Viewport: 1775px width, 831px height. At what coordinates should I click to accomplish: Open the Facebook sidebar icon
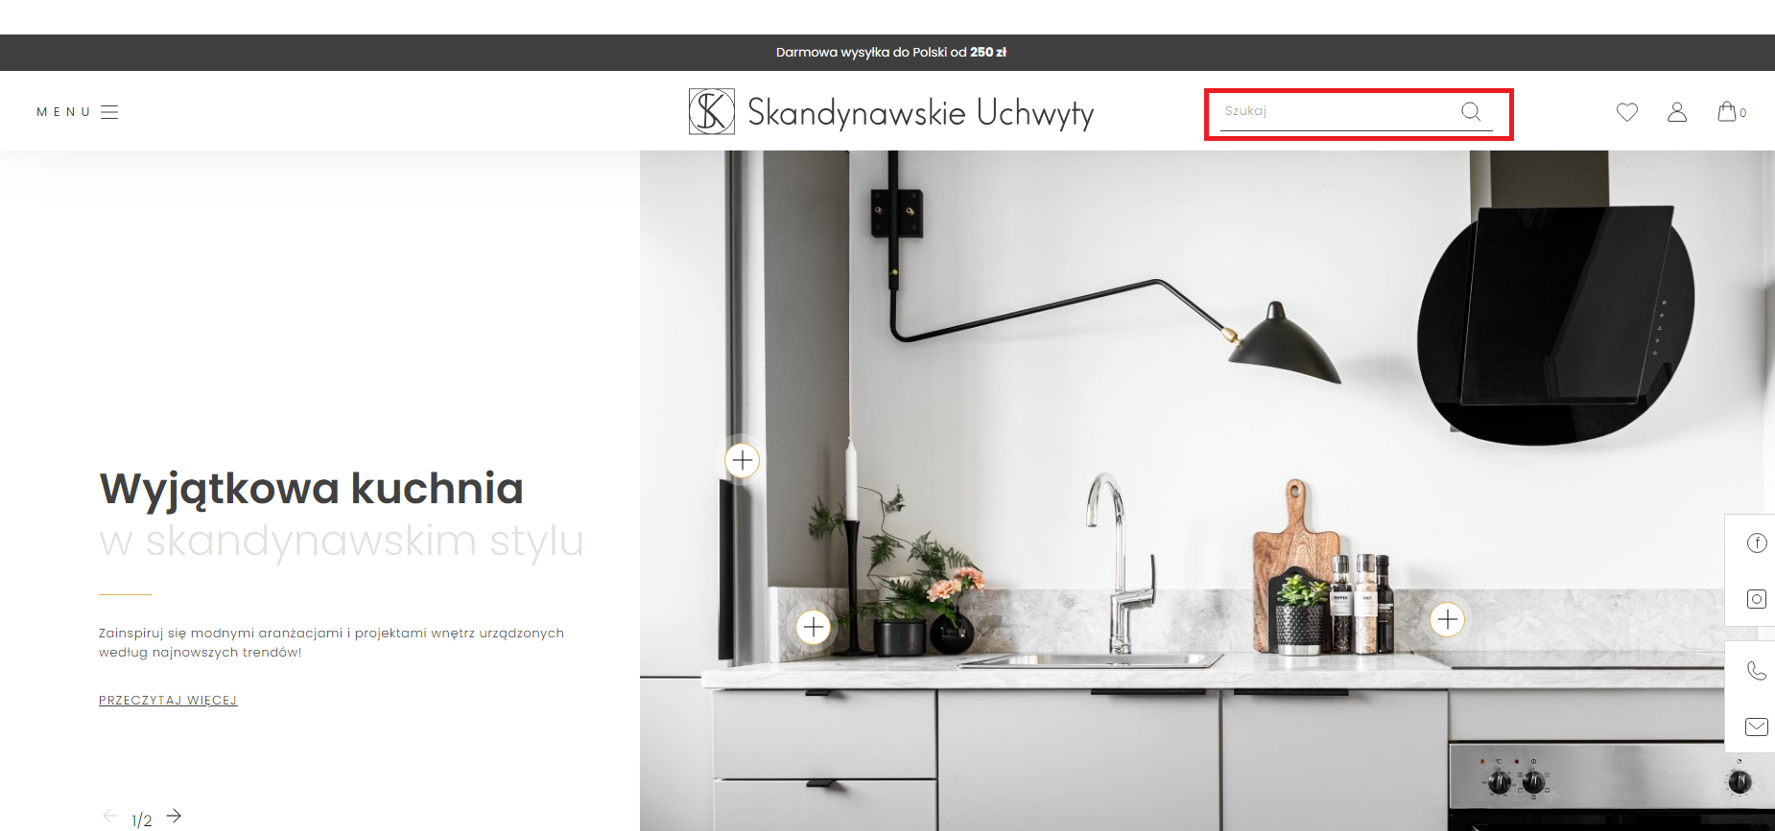(x=1757, y=543)
